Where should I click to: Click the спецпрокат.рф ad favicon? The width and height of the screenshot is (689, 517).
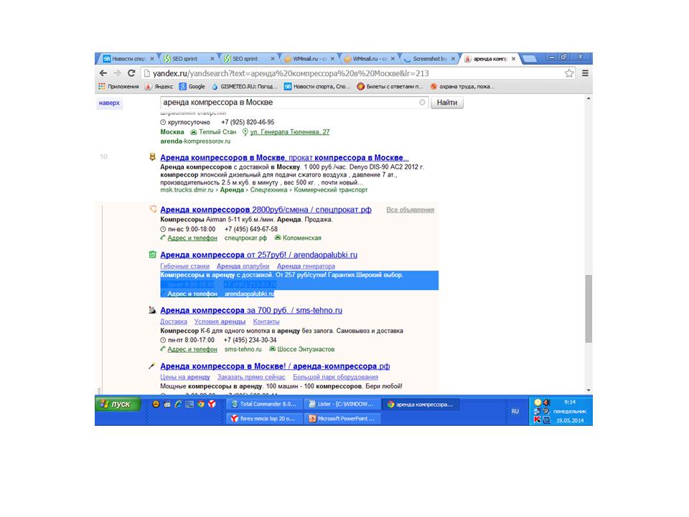click(152, 209)
